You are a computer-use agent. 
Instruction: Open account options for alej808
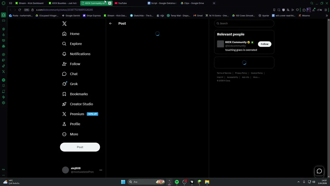point(101,170)
